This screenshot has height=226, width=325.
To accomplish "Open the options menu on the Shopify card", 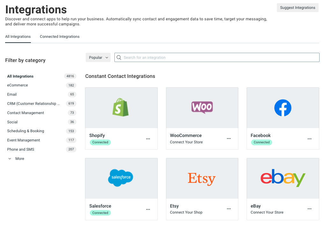I will 148,139.
